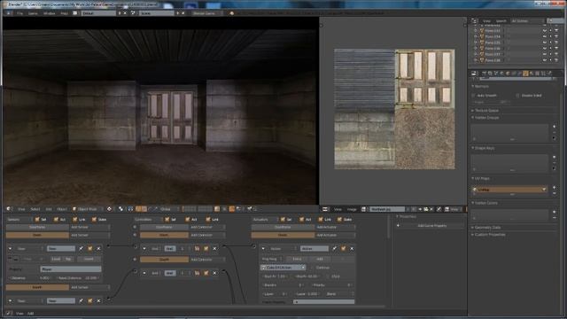The width and height of the screenshot is (567, 319).
Task: Click Force button in Action actuator
Action: [297, 259]
